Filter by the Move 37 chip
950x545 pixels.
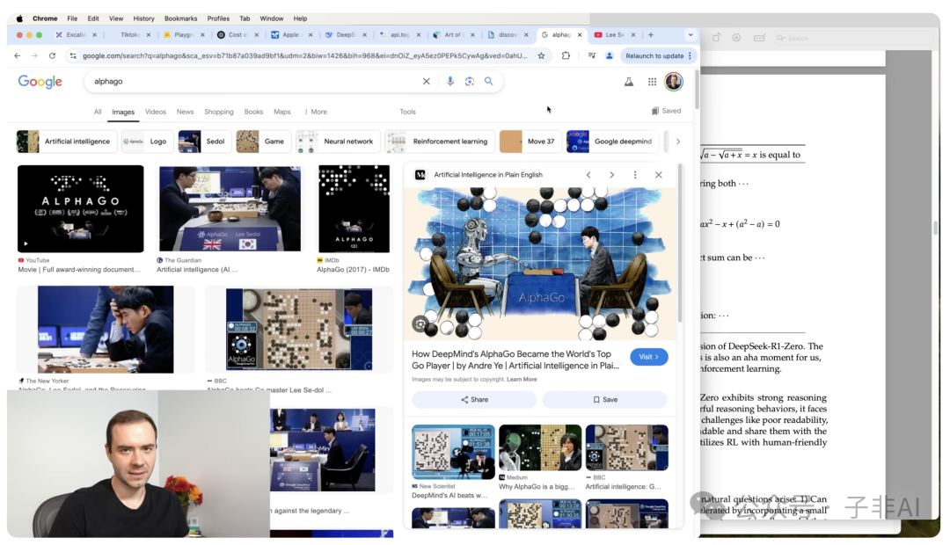(530, 142)
